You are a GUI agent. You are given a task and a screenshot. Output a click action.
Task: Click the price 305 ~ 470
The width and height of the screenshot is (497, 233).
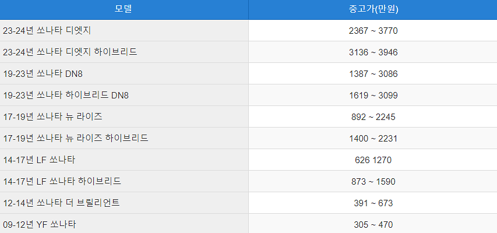pyautogui.click(x=373, y=225)
